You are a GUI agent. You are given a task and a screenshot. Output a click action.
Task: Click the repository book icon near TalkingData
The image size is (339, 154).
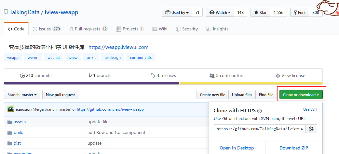tap(6, 12)
